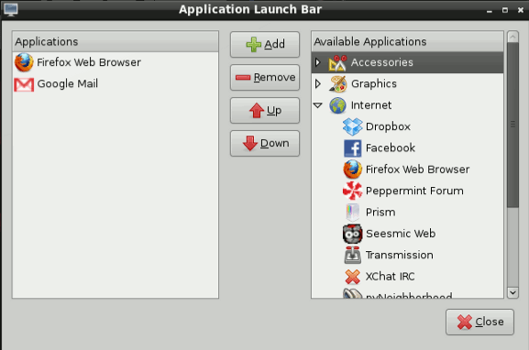
Task: Click the Facebook icon
Action: [353, 148]
